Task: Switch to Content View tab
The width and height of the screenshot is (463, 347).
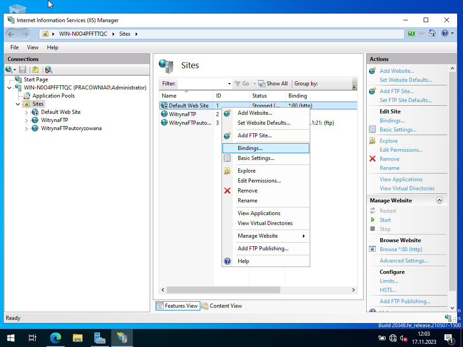Action: click(x=222, y=306)
